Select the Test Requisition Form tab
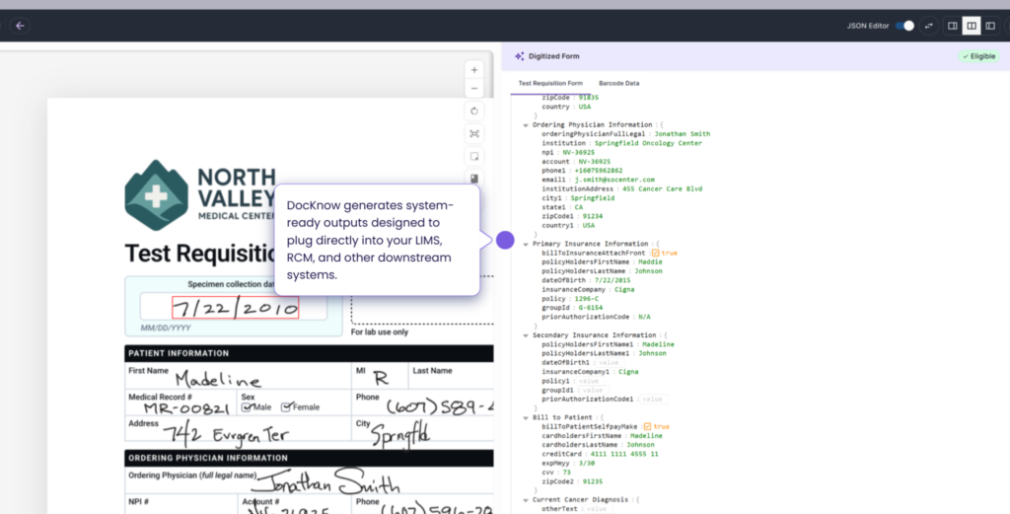The height and width of the screenshot is (514, 1010). 550,83
